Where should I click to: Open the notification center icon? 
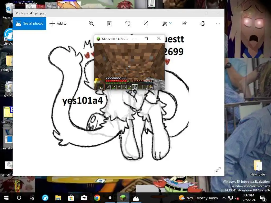pyautogui.click(x=263, y=198)
